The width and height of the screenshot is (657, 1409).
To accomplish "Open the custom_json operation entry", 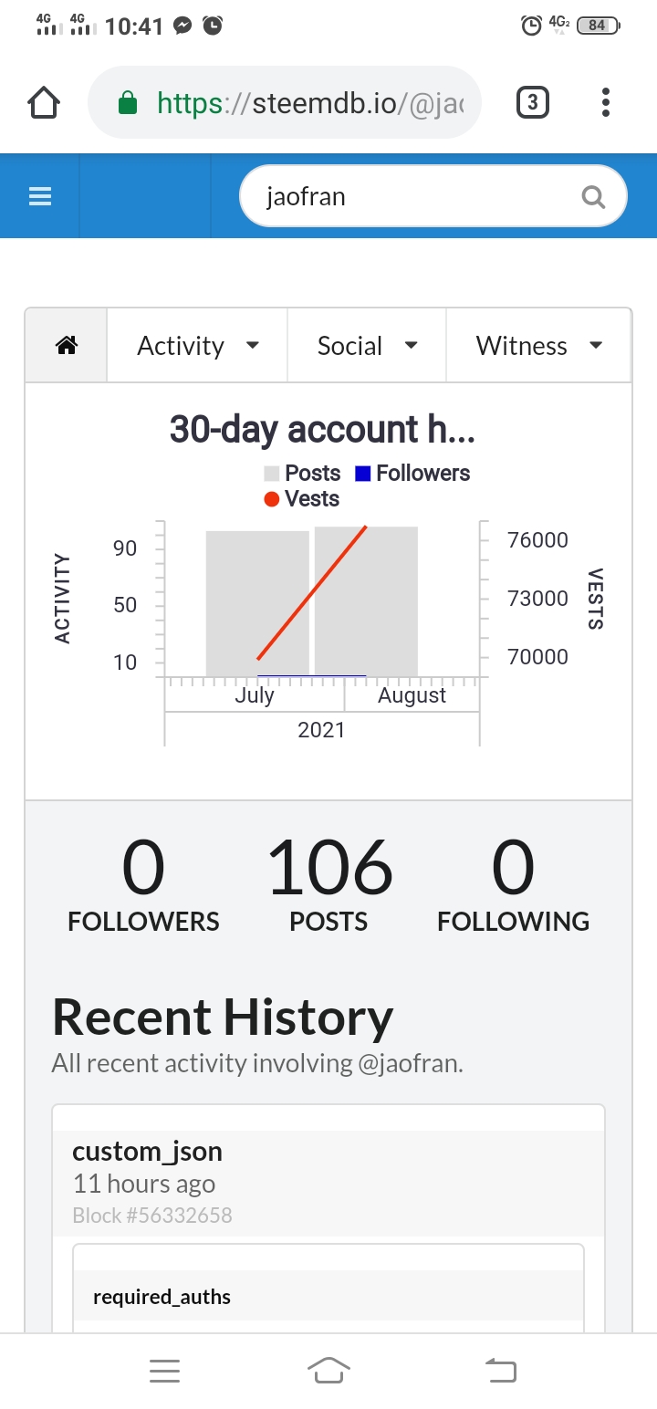I will click(147, 1152).
